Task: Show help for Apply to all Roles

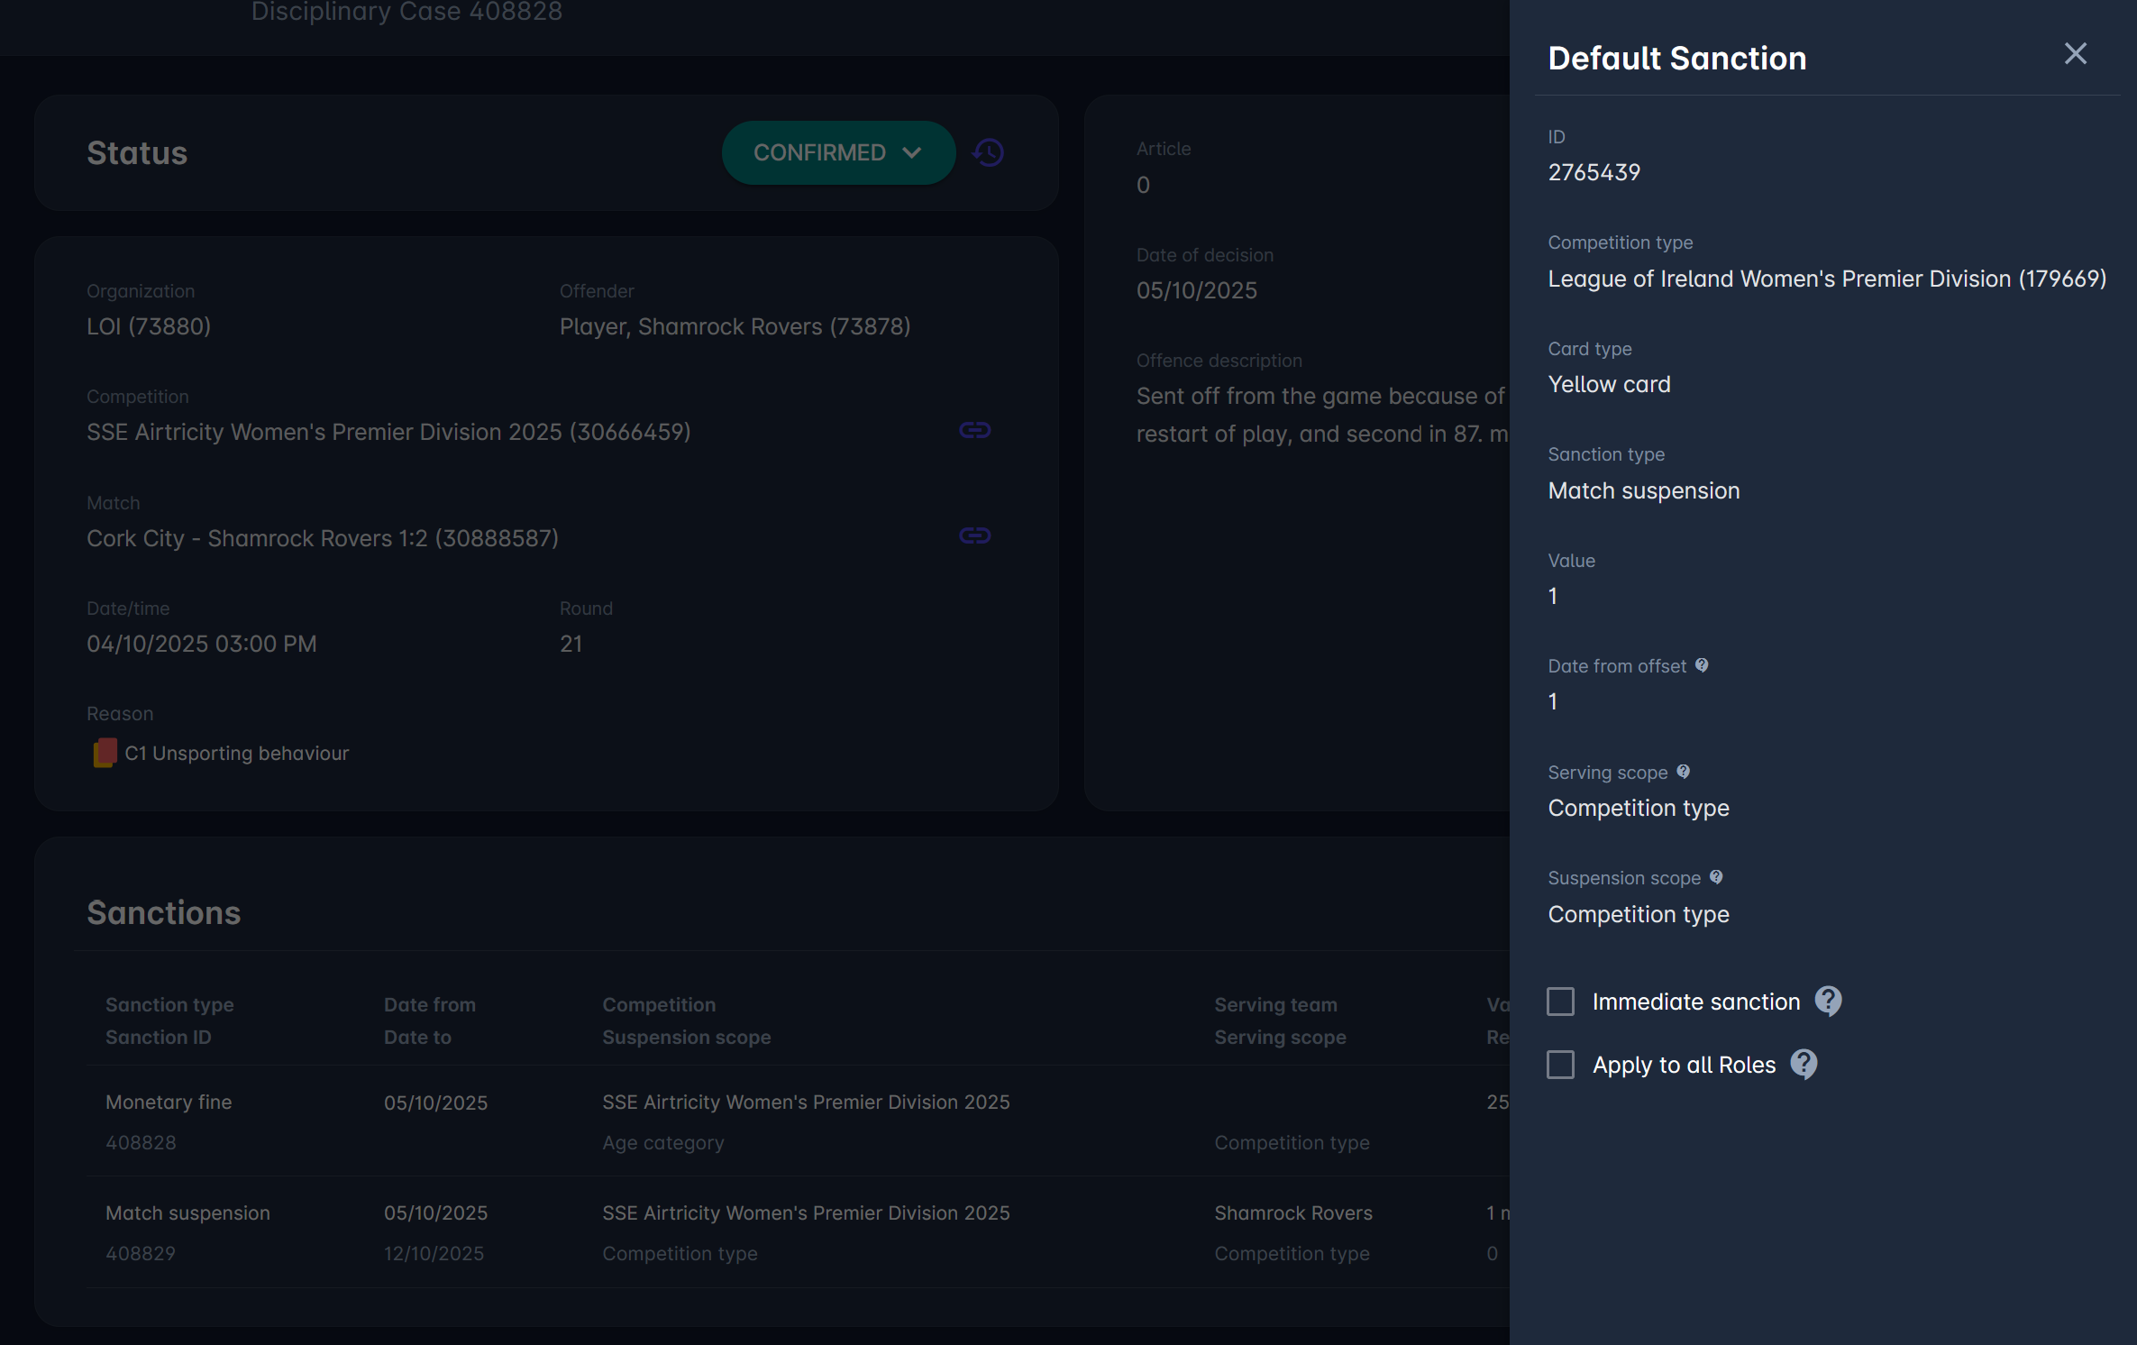Action: click(x=1804, y=1064)
